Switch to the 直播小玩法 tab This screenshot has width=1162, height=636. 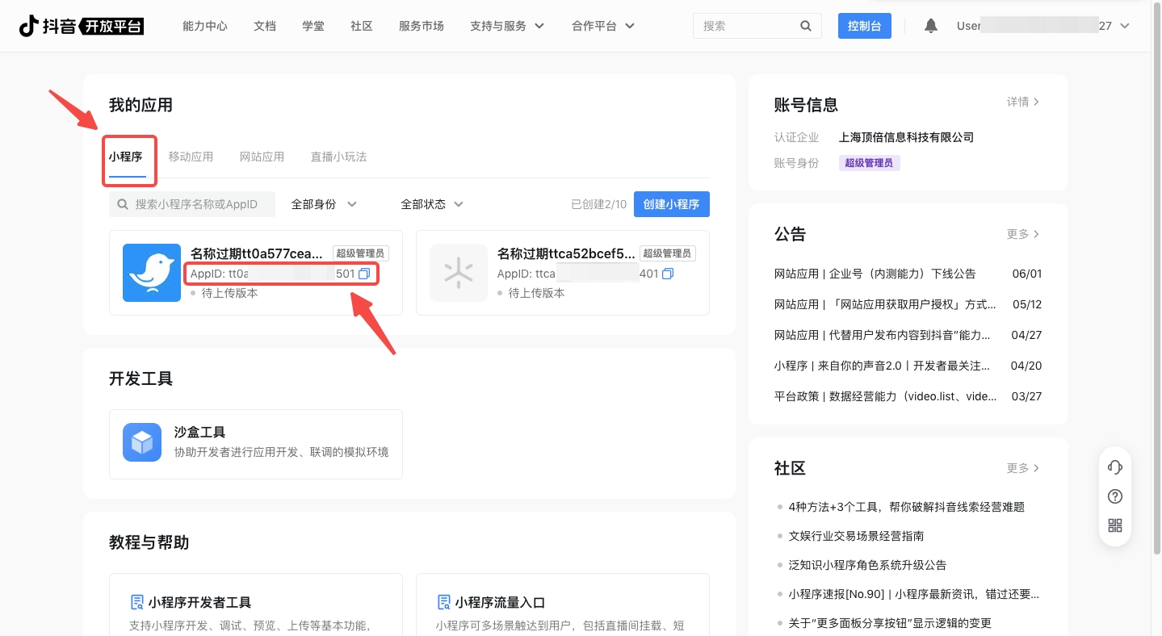coord(338,157)
